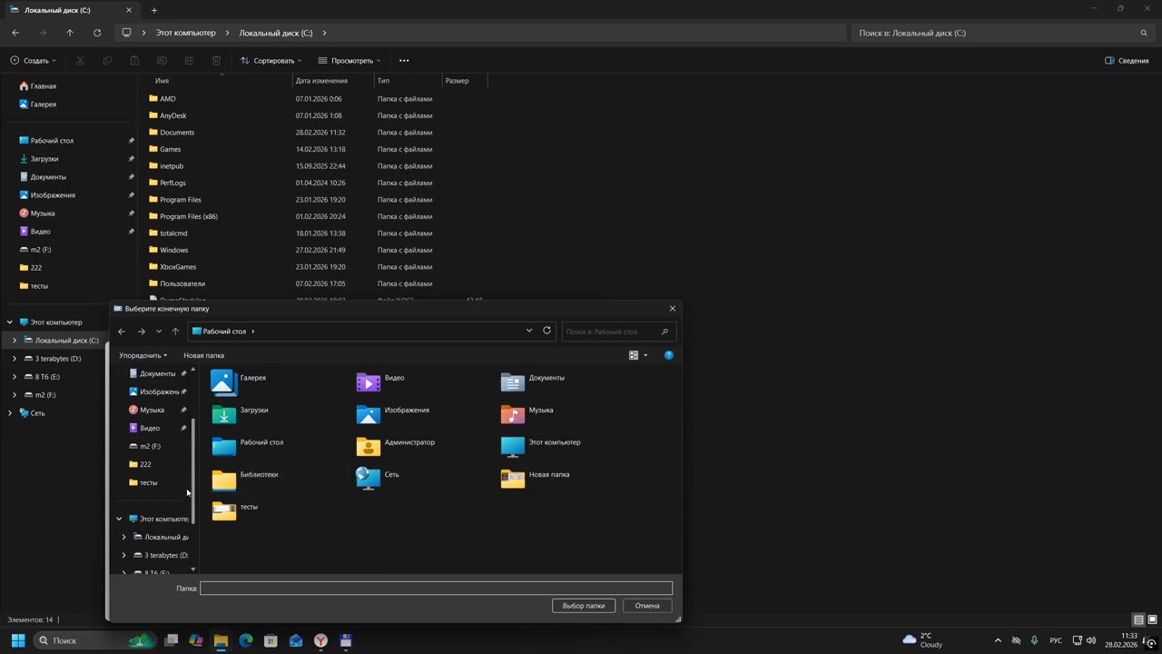Open the Галерея folder icon in dialog
This screenshot has width=1162, height=654.
click(223, 382)
